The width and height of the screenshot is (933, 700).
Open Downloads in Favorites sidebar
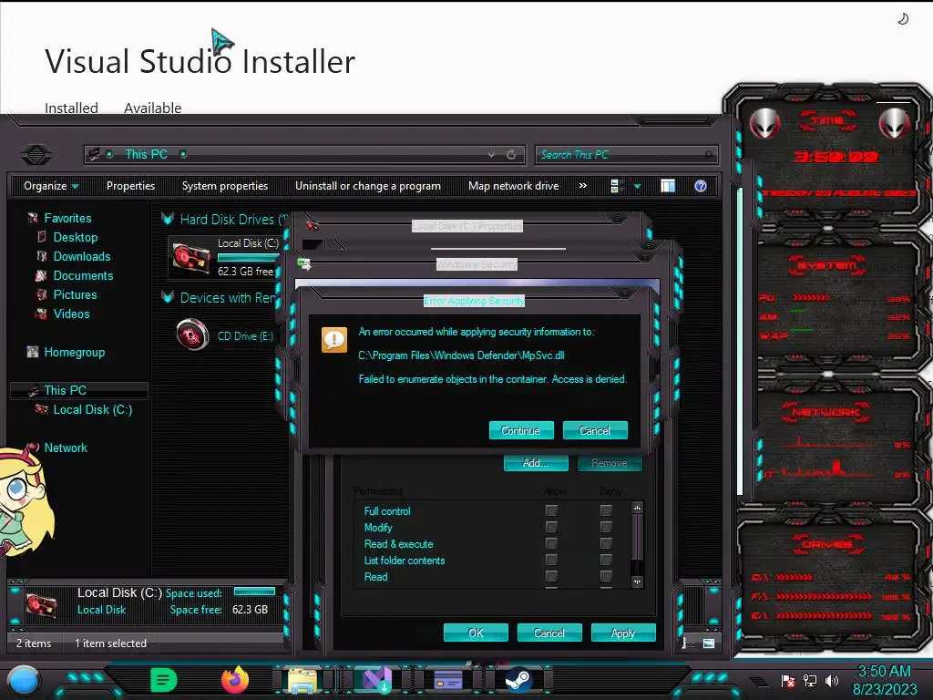[82, 256]
